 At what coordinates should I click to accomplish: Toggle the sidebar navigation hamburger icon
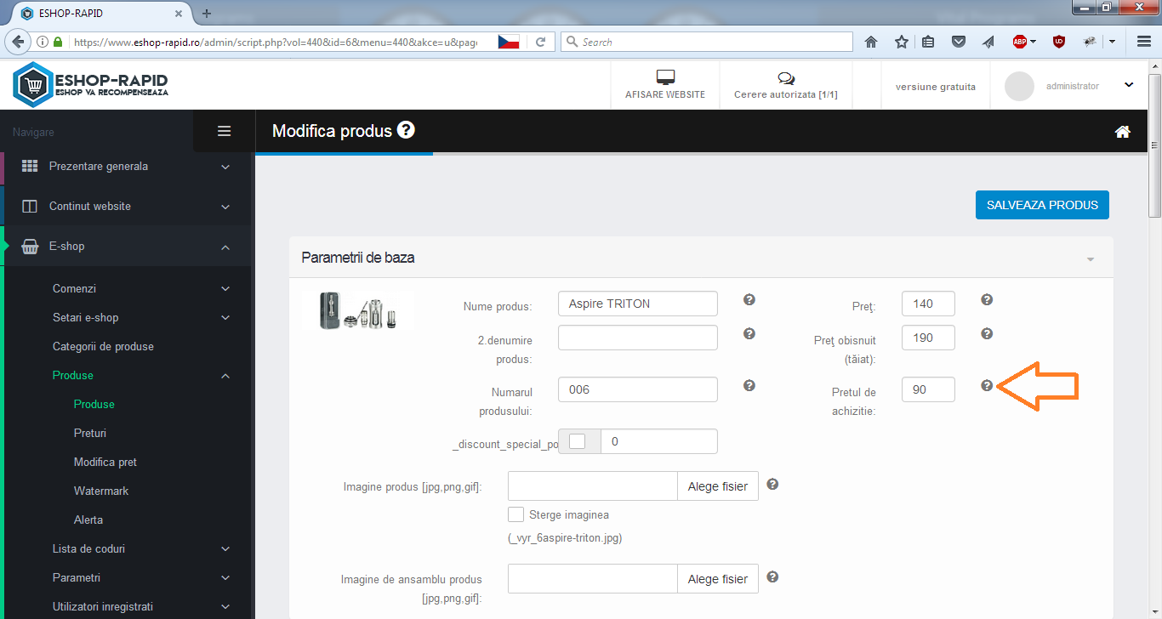coord(225,131)
